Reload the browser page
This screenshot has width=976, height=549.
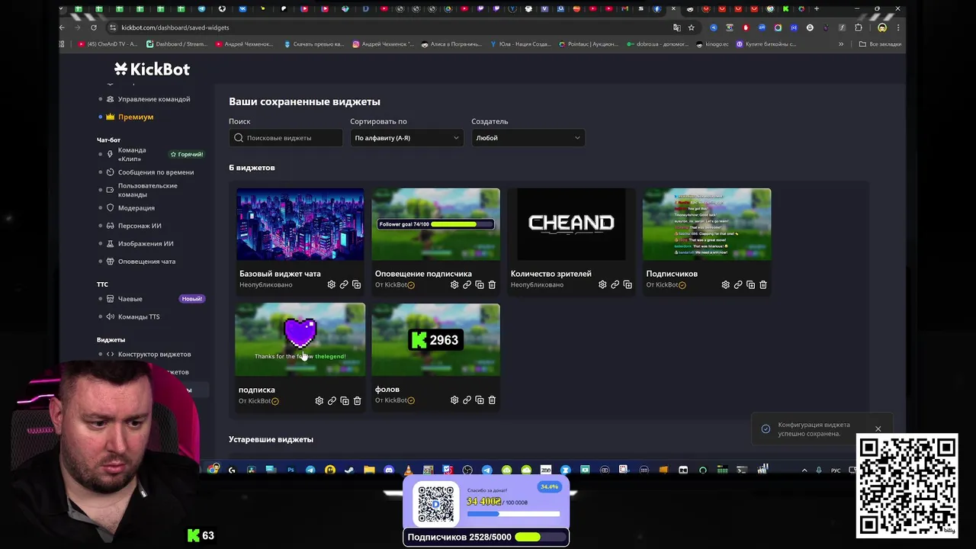click(x=93, y=27)
